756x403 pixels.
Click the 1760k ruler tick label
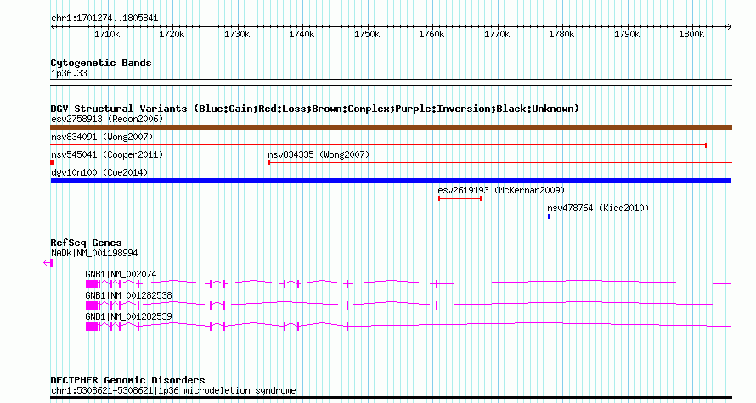[432, 35]
